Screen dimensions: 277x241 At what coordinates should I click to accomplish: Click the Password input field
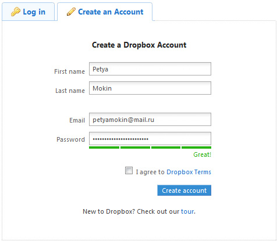coord(150,139)
